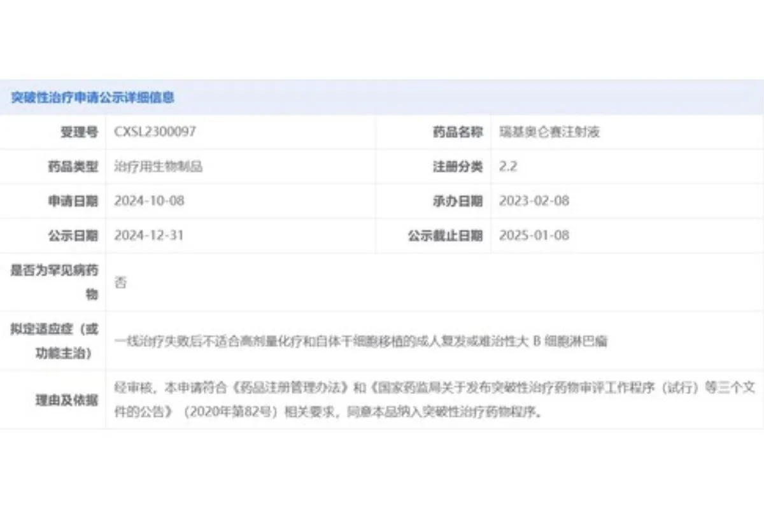Select the acceptance number CXSL2300097
This screenshot has width=764, height=509.
[155, 132]
